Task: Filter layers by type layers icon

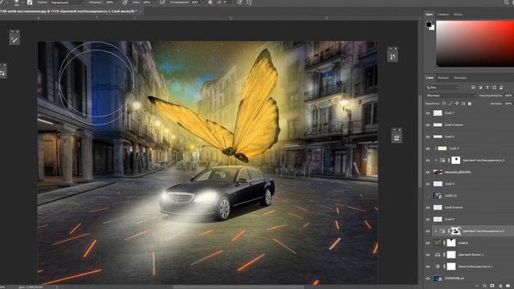Action: pos(487,88)
